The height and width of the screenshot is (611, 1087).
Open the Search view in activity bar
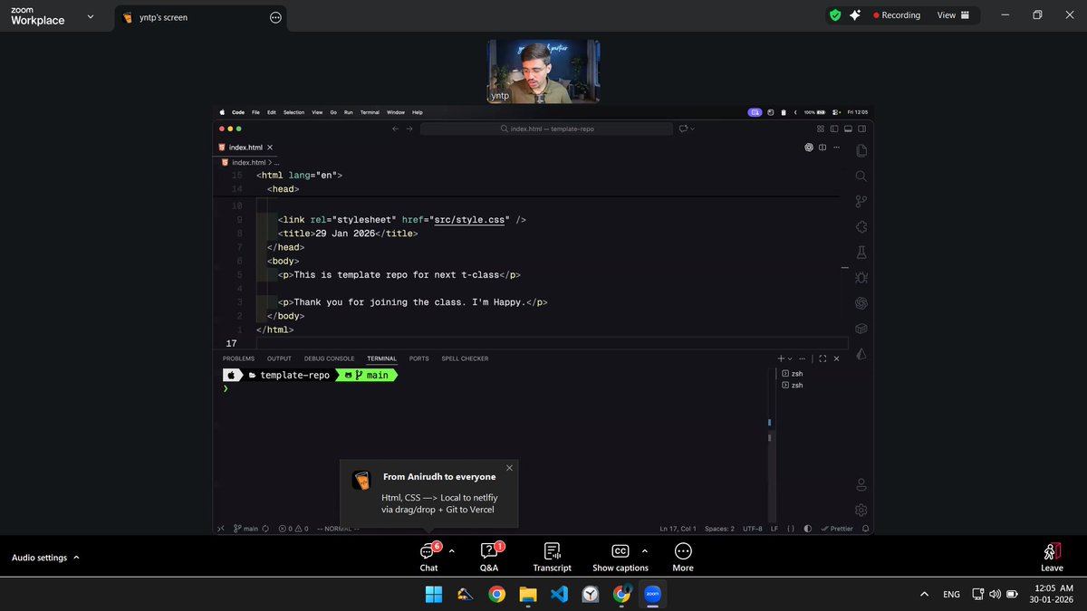point(861,177)
